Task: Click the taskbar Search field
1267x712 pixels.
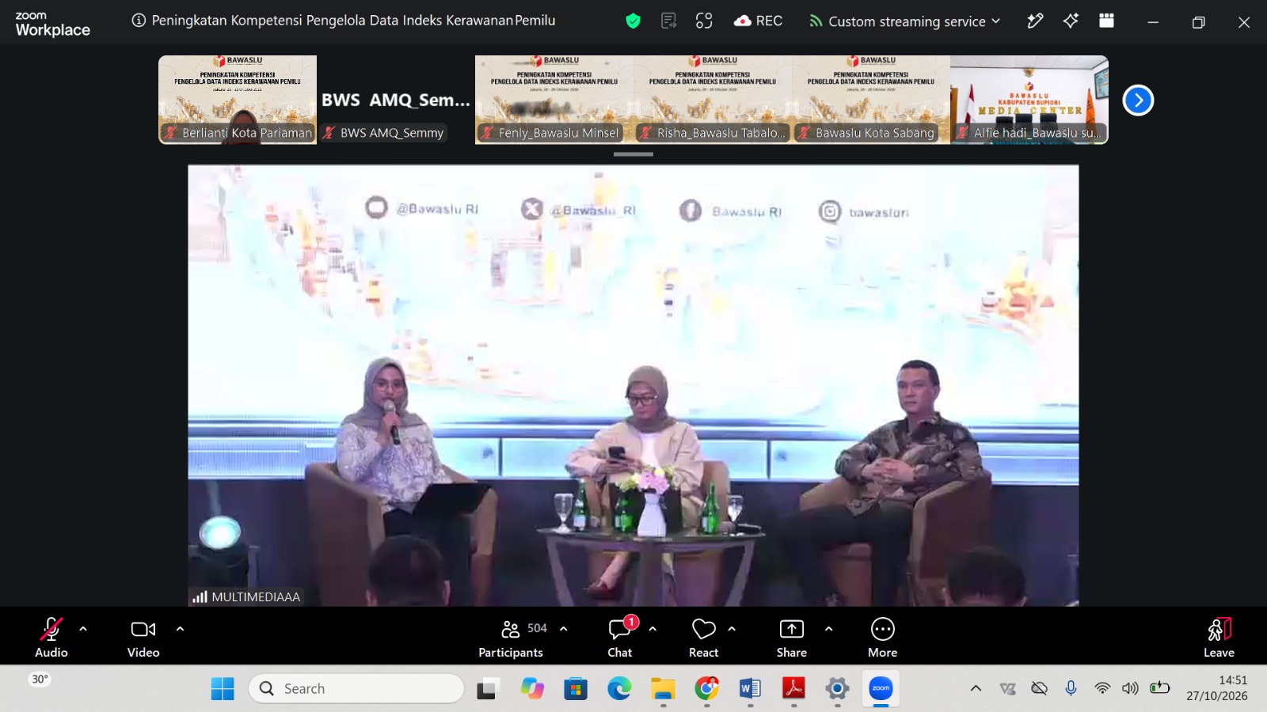Action: click(x=356, y=688)
